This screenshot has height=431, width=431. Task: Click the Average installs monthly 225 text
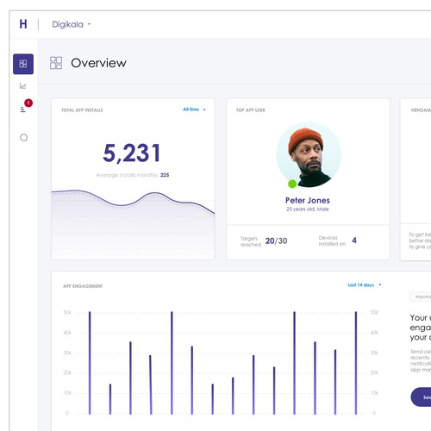coord(133,175)
